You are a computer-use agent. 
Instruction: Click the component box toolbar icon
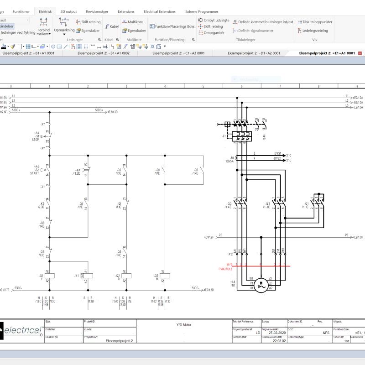(x=133, y=47)
